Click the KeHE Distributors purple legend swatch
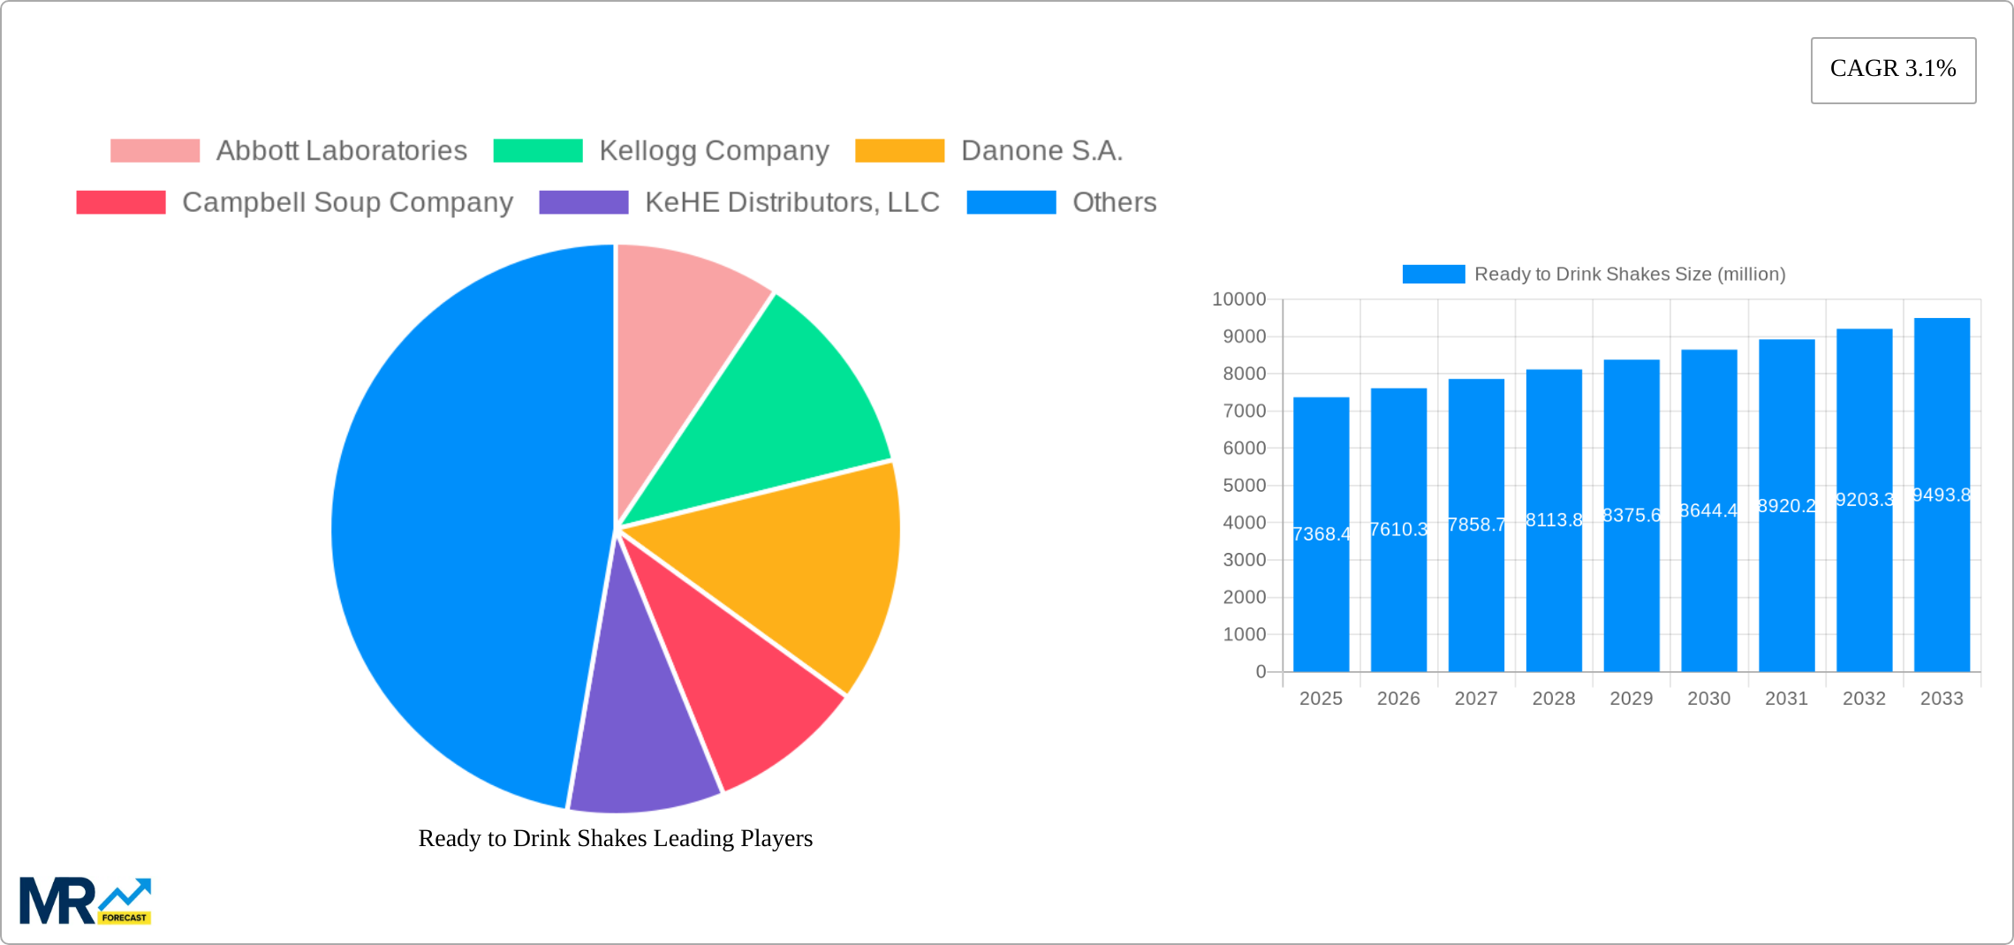Screen dimensions: 2014x945 [583, 202]
